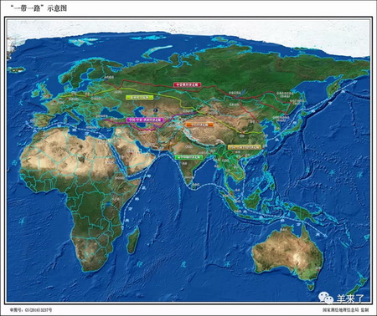
Task: Click the Black Sea on the map
Action: [x=111, y=112]
